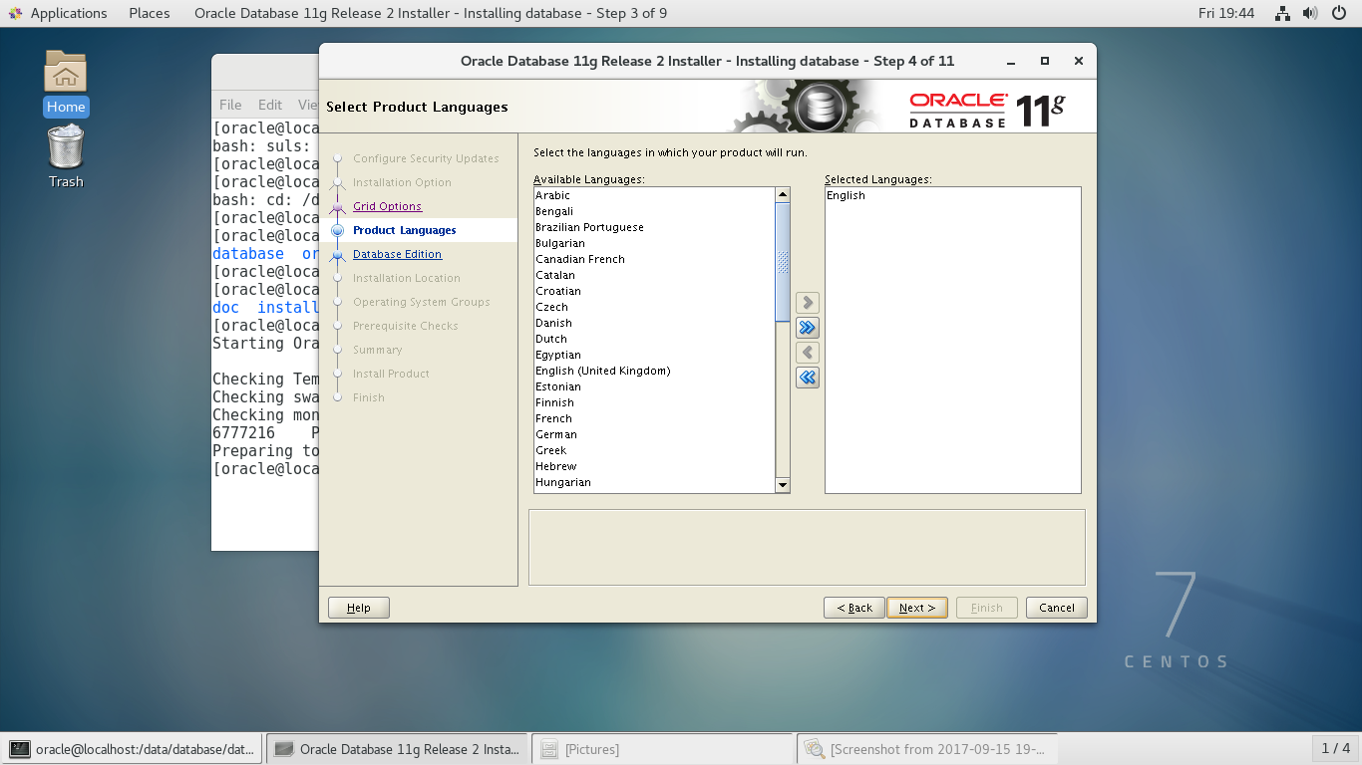Select English in the Selected Languages list
The width and height of the screenshot is (1362, 765).
[952, 195]
